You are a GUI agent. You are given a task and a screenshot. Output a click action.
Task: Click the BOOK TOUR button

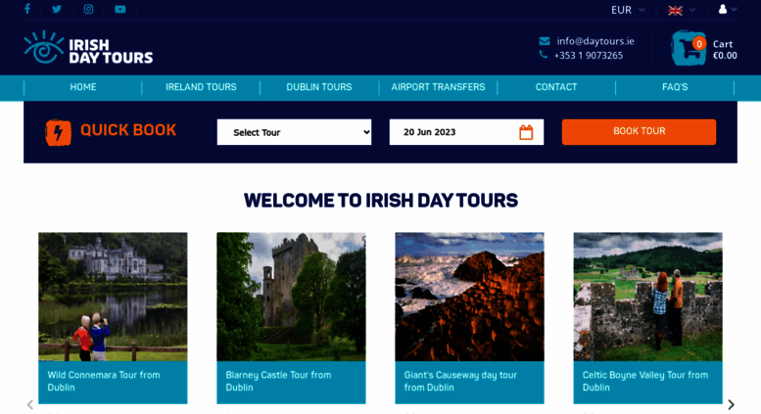pyautogui.click(x=639, y=132)
